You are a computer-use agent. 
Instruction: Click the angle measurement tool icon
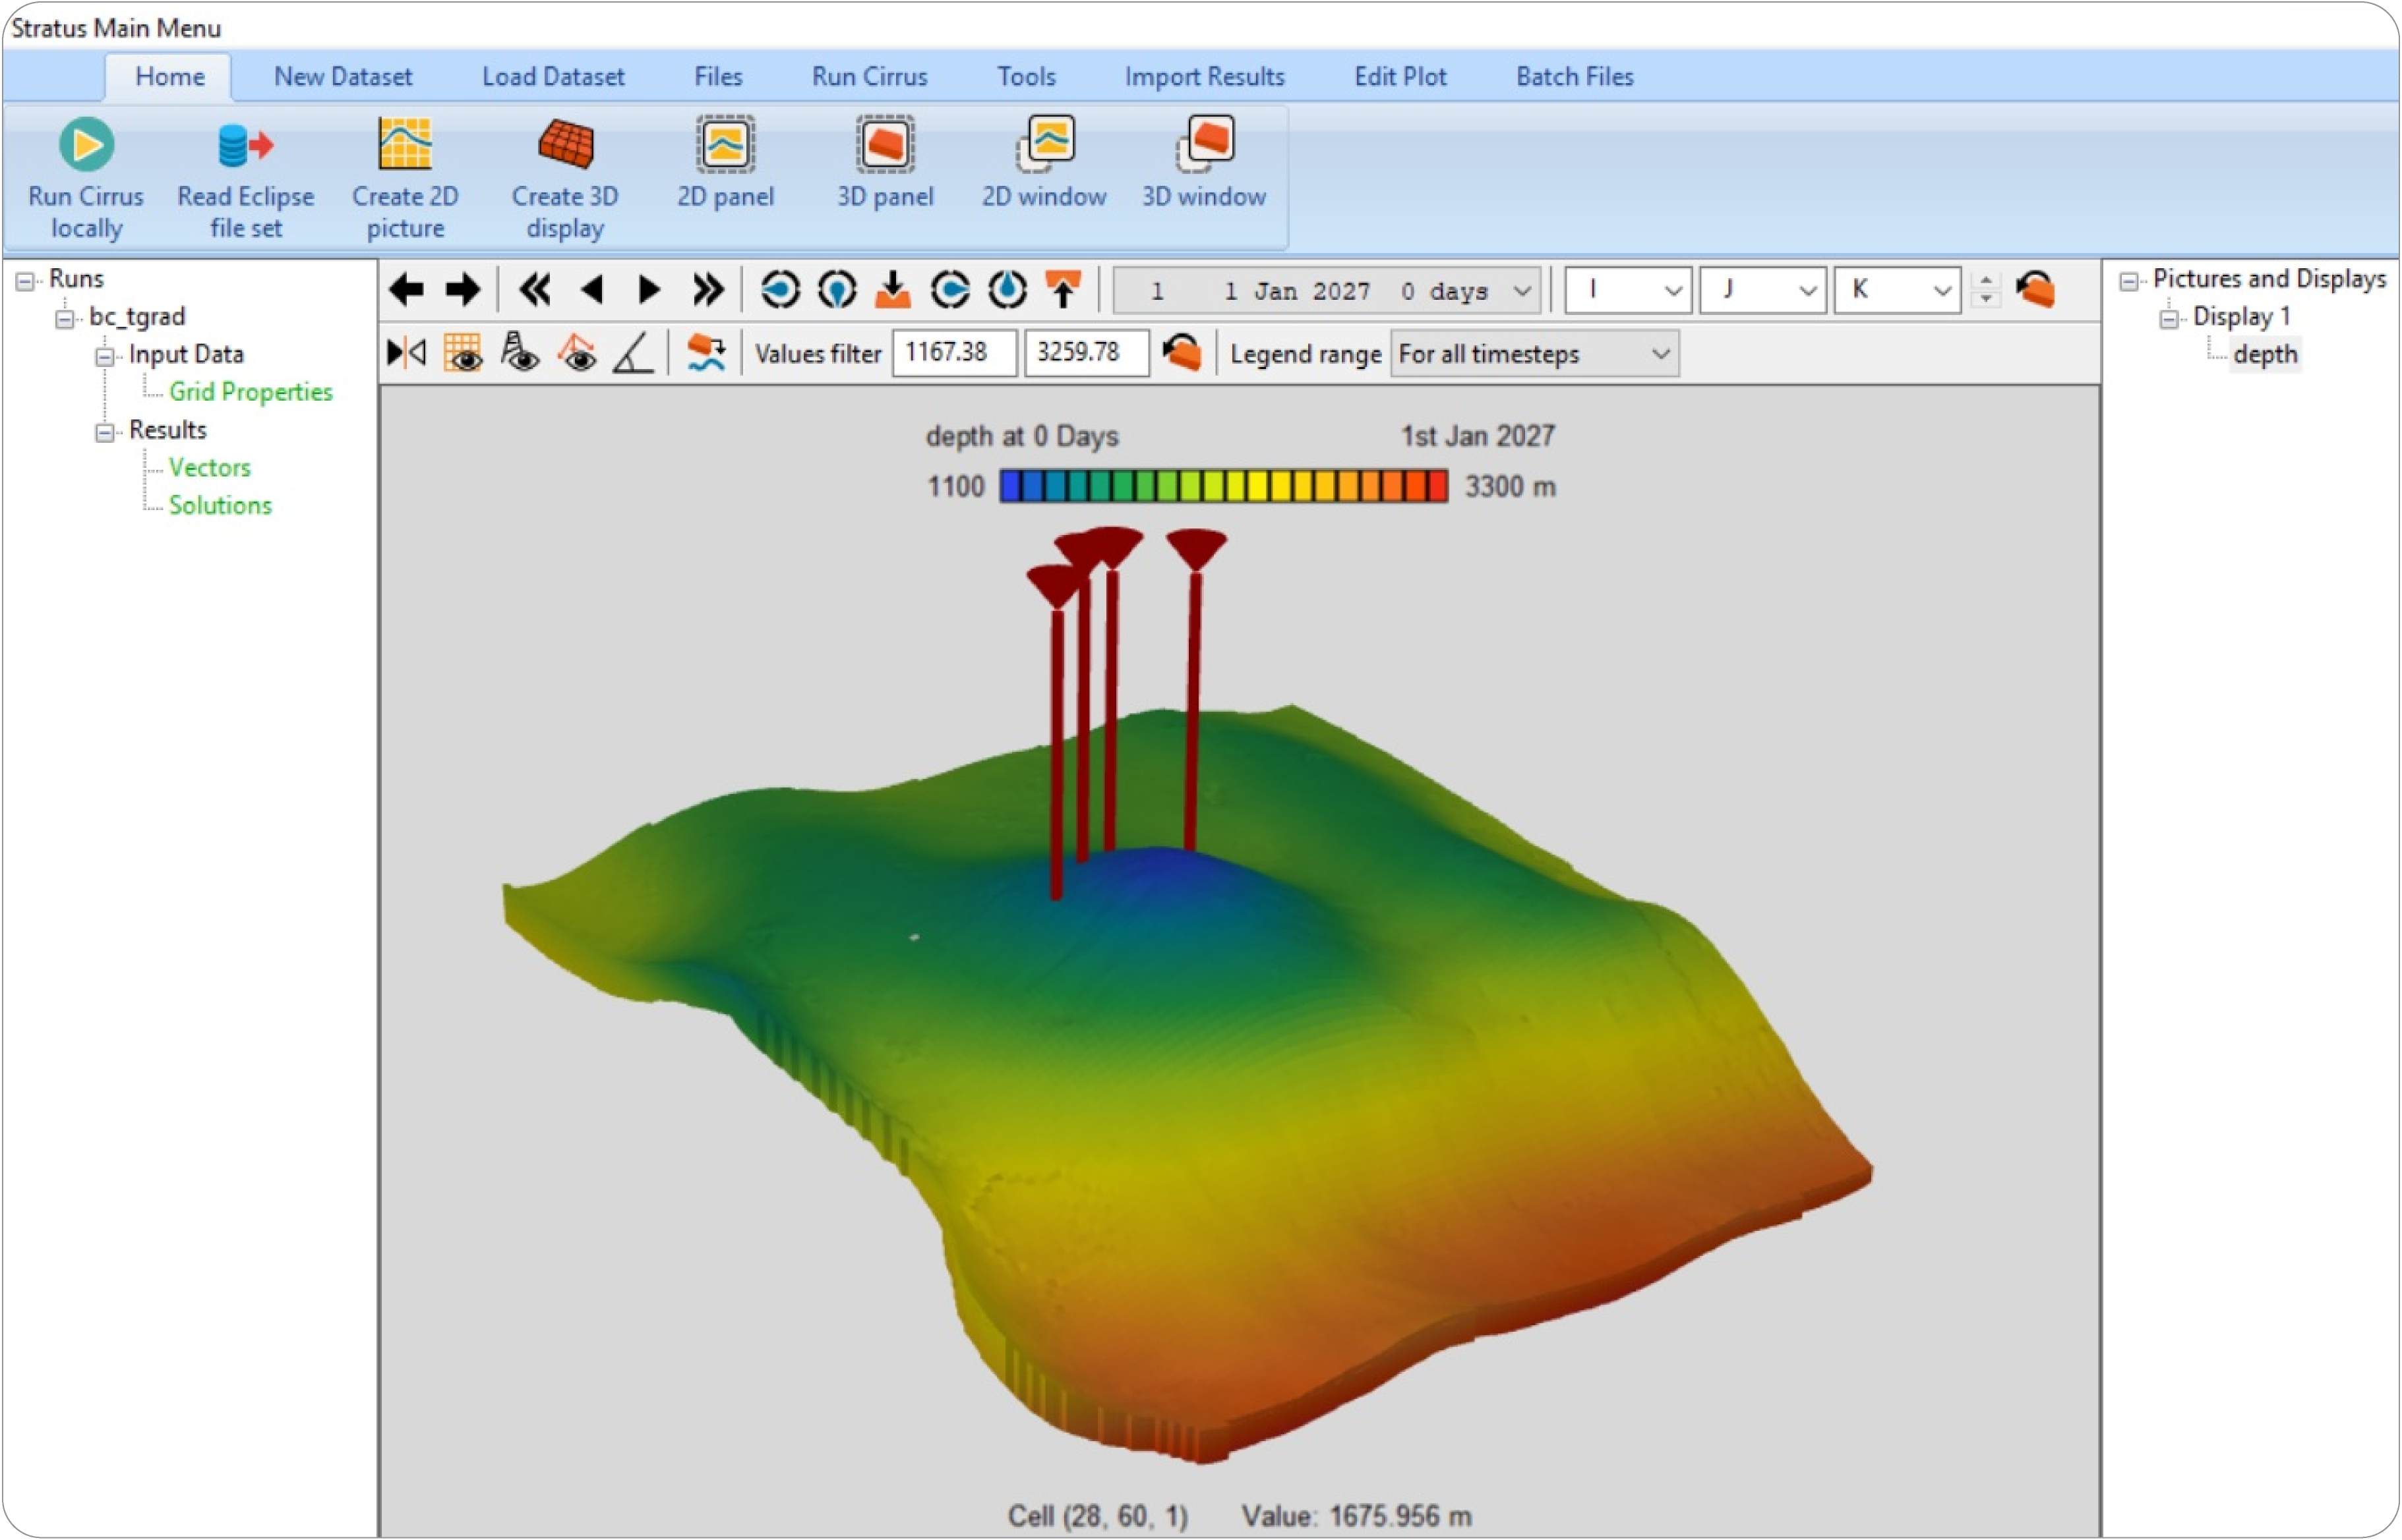[634, 353]
